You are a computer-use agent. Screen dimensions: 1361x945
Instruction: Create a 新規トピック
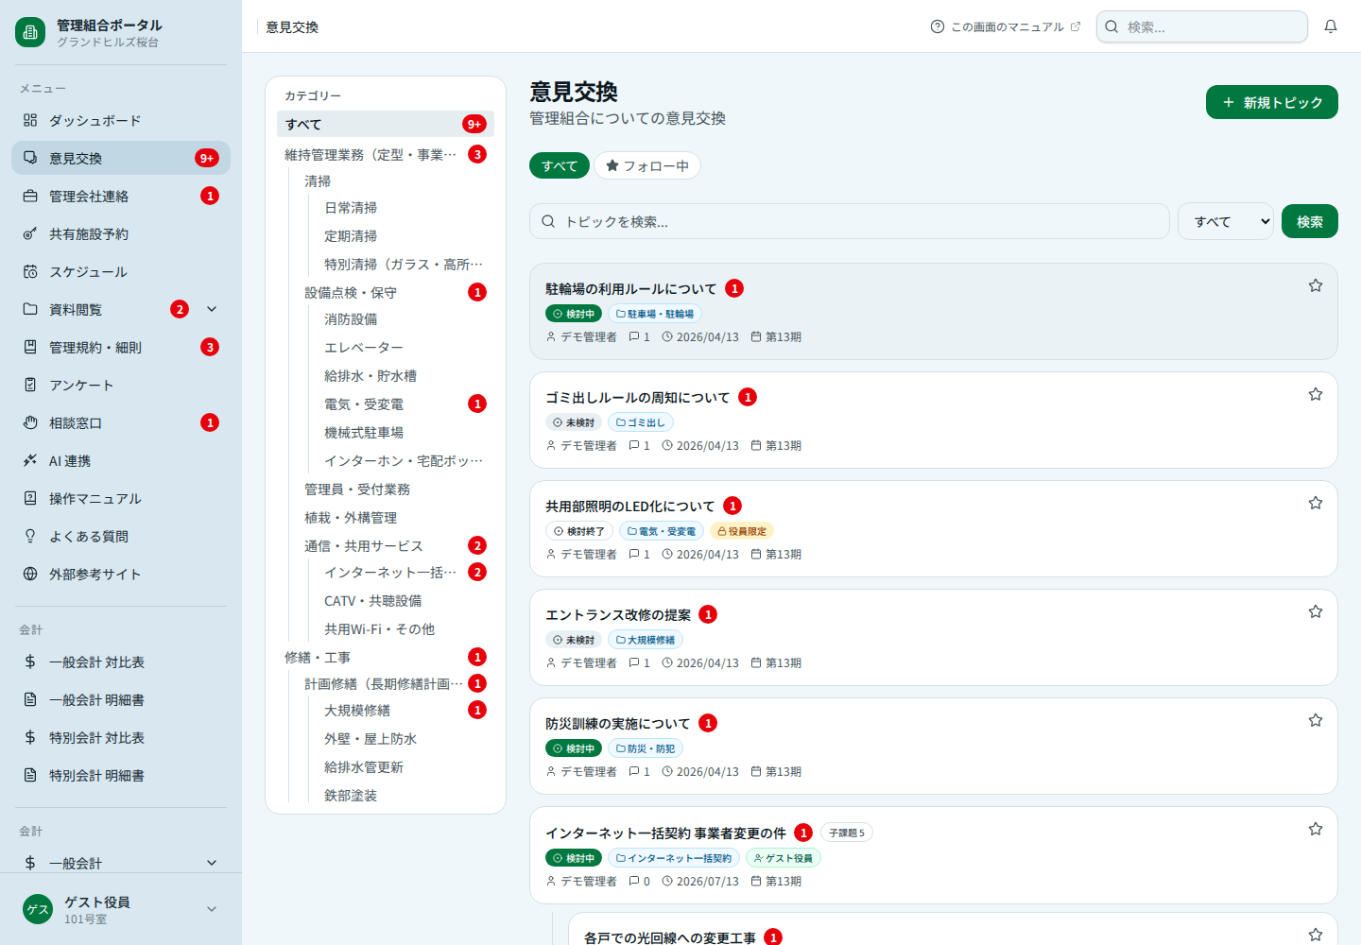pyautogui.click(x=1272, y=102)
